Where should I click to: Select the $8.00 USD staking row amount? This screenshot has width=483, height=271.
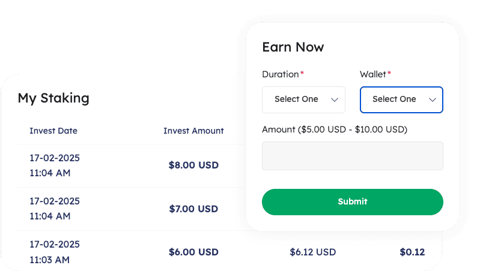tap(193, 165)
